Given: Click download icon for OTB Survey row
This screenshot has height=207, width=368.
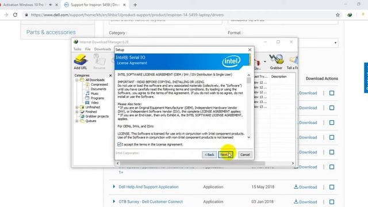Looking at the screenshot, I should [x=296, y=201].
